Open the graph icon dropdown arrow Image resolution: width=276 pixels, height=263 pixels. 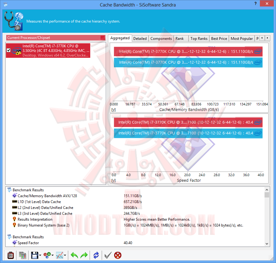tap(65, 255)
